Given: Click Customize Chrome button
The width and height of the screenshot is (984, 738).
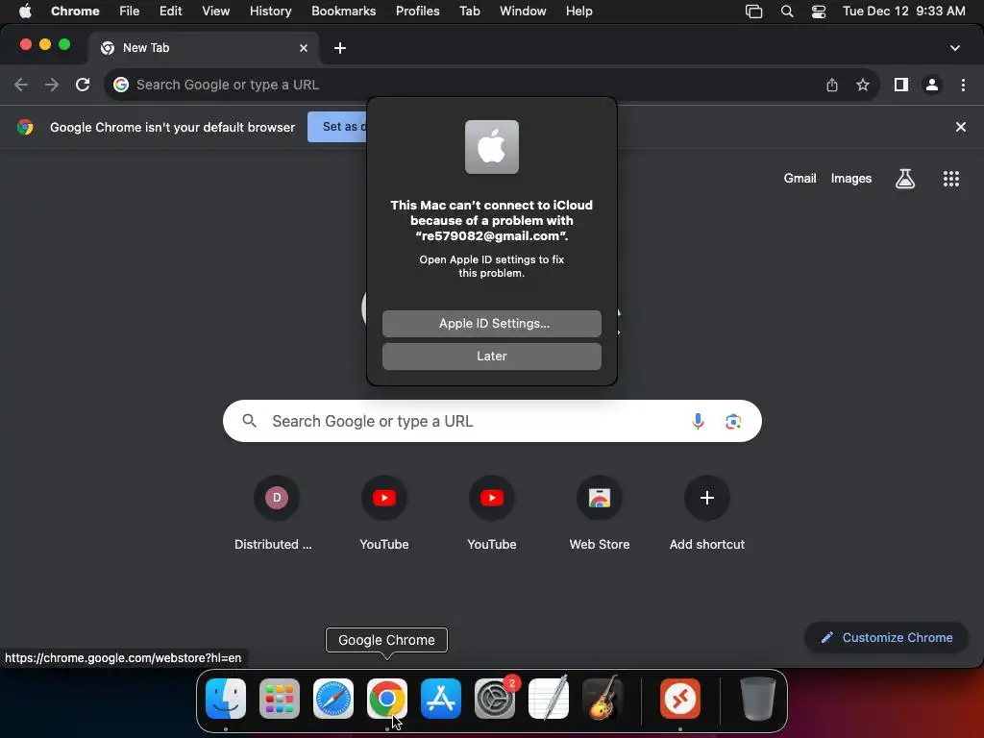Looking at the screenshot, I should (886, 638).
